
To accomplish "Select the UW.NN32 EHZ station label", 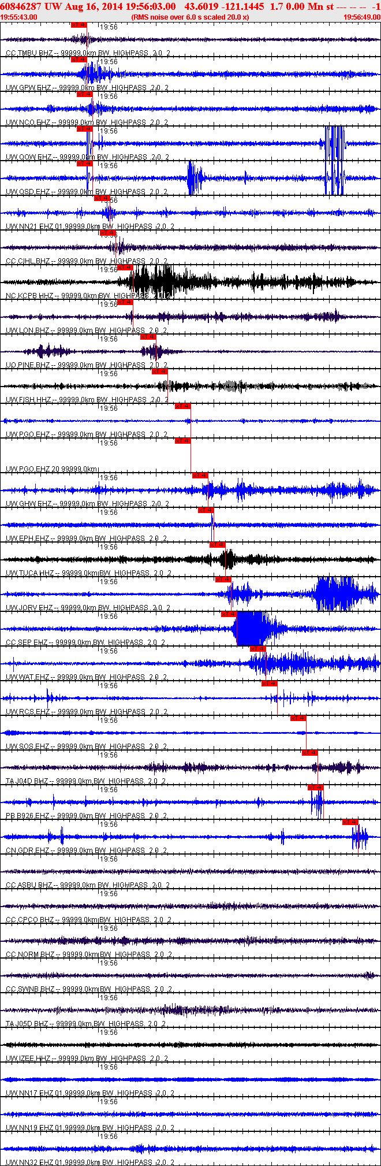I will [x=89, y=1163].
